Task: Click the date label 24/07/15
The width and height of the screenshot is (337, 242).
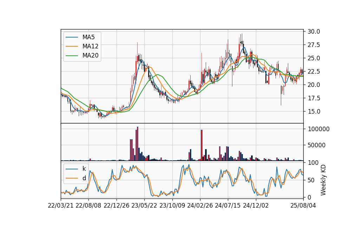Action: [x=228, y=206]
